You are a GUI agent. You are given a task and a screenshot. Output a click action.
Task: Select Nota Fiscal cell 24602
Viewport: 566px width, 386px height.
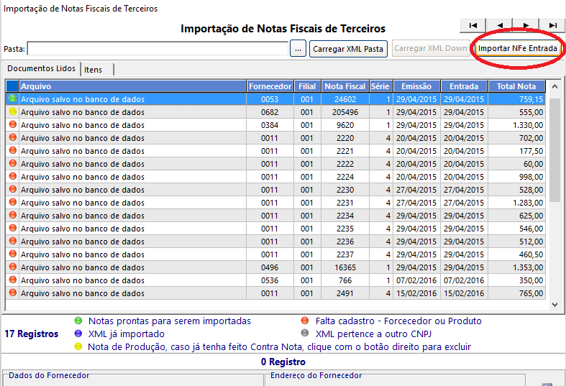point(345,99)
